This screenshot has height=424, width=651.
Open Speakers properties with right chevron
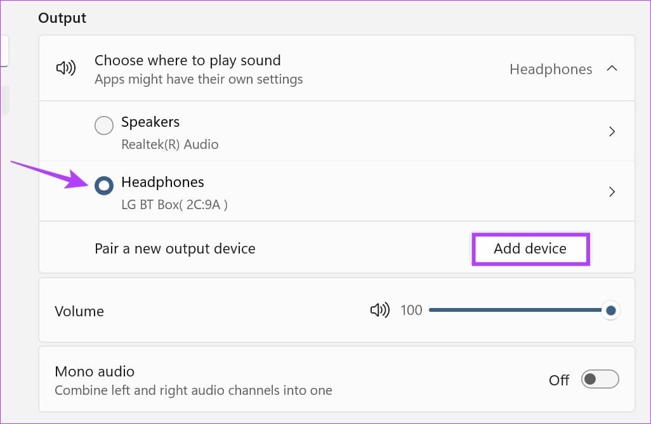(612, 132)
